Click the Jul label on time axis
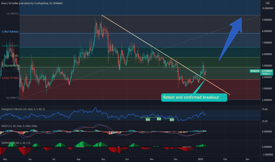This screenshot has height=162, width=275. (x=54, y=159)
